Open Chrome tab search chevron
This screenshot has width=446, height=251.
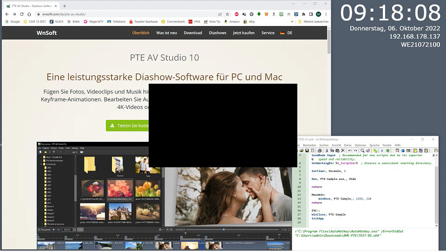coord(294,3)
